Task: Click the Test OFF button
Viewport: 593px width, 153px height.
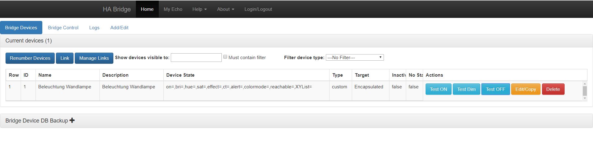Action: [x=495, y=89]
